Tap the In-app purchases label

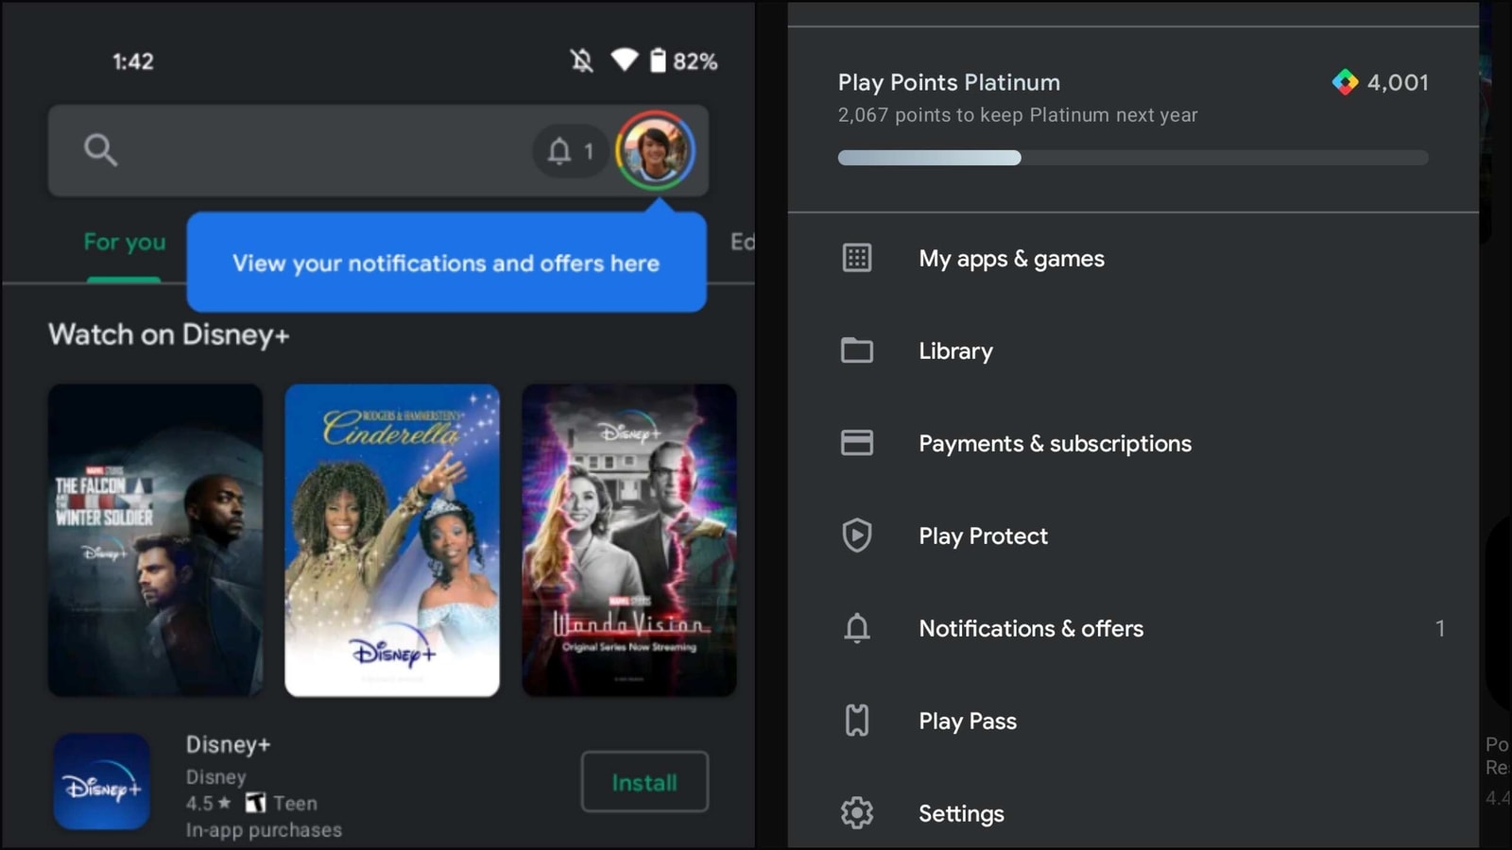(x=264, y=830)
